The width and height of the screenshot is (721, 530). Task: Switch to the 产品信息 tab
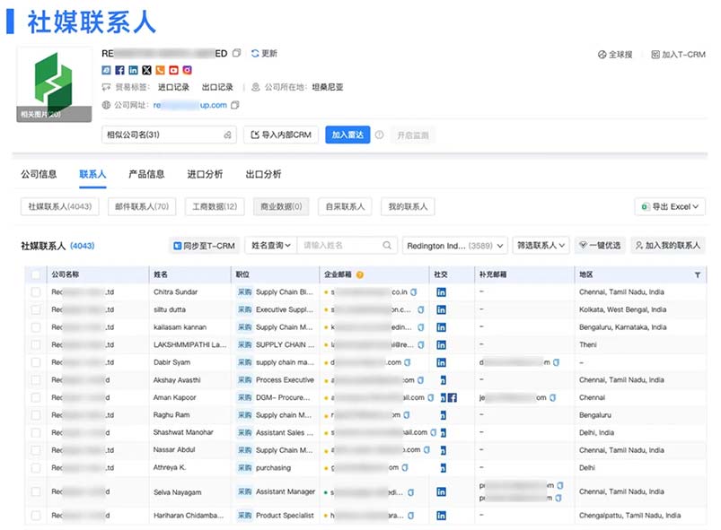pos(146,174)
